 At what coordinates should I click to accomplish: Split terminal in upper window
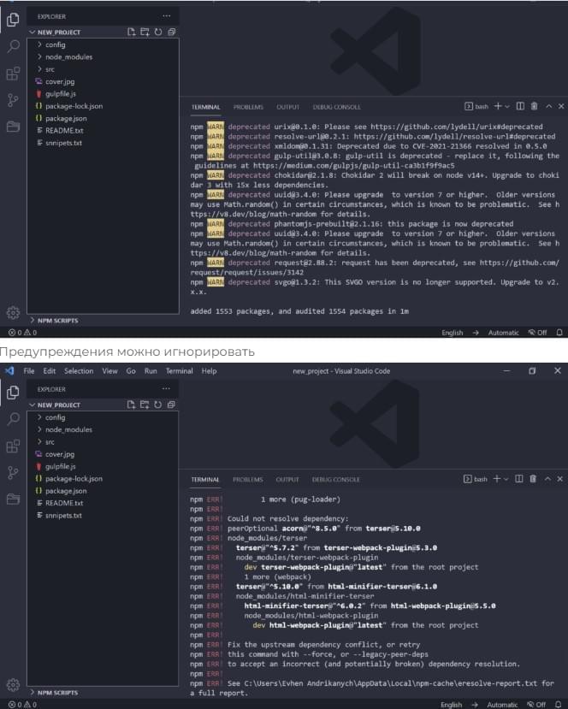pos(520,106)
